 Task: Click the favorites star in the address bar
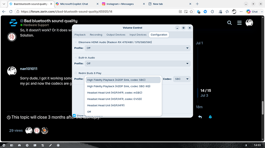pos(191,11)
